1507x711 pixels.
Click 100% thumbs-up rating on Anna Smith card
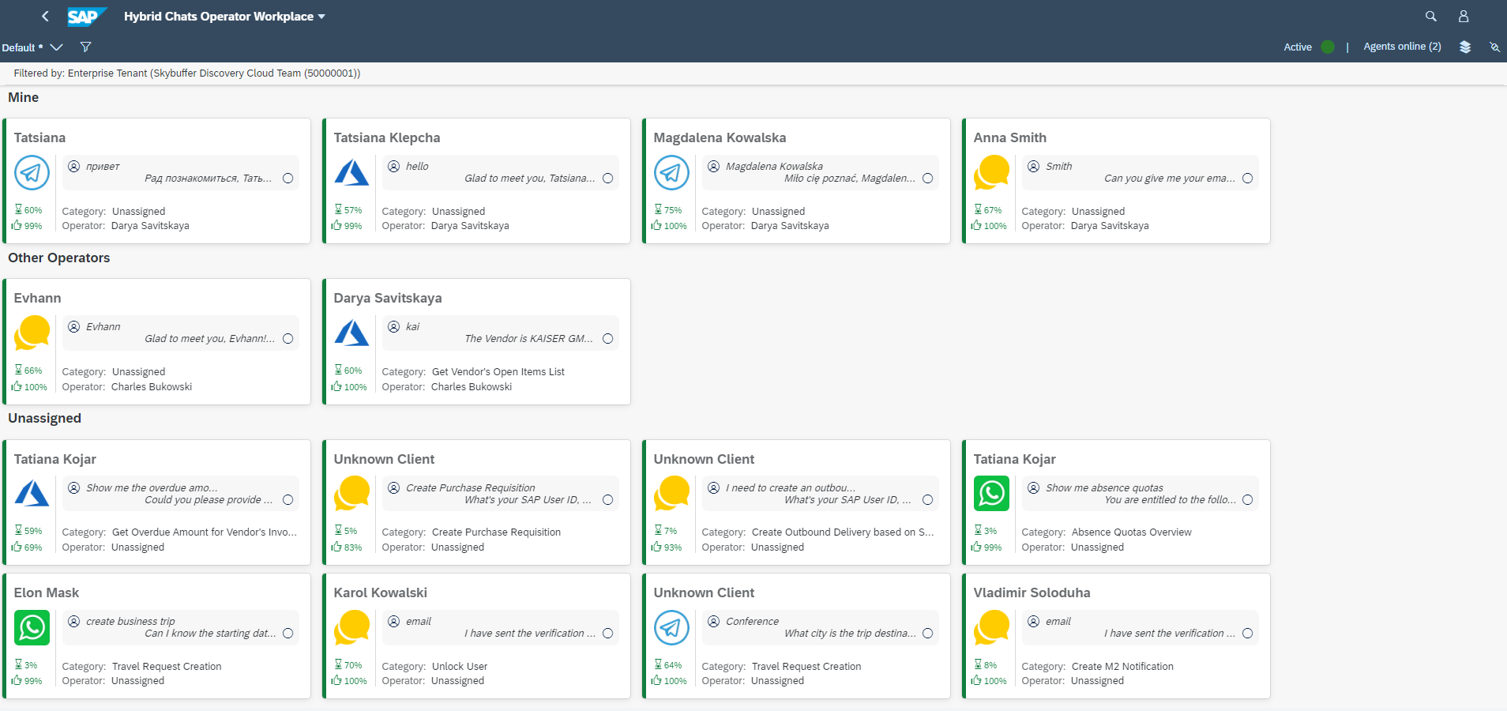pyautogui.click(x=988, y=226)
